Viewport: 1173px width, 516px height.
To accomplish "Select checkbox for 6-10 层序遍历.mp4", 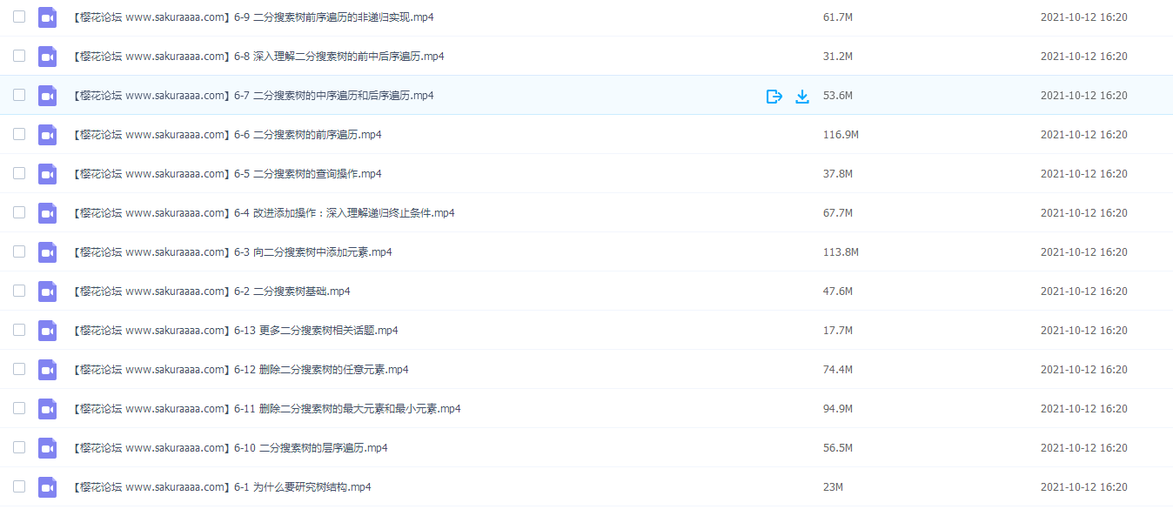I will tap(19, 447).
